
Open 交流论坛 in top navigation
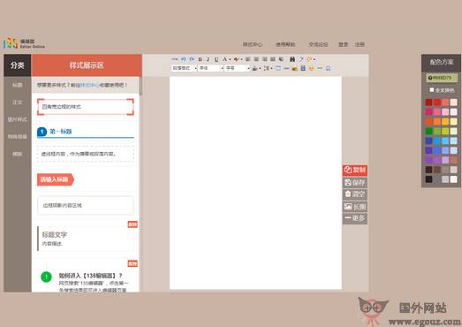[x=318, y=44]
